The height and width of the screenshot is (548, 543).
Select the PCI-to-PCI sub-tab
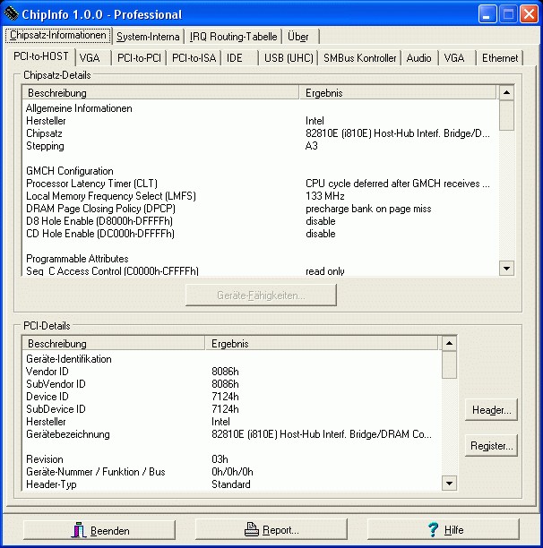click(x=139, y=58)
